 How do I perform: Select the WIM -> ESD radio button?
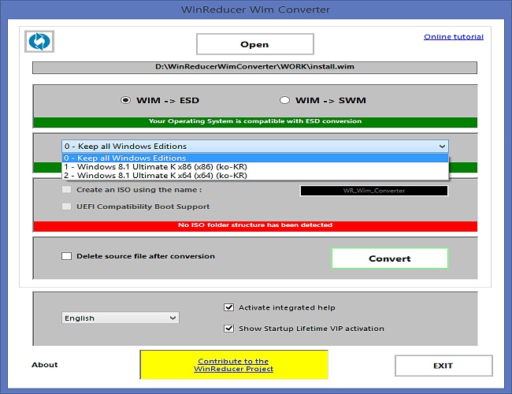(x=125, y=101)
